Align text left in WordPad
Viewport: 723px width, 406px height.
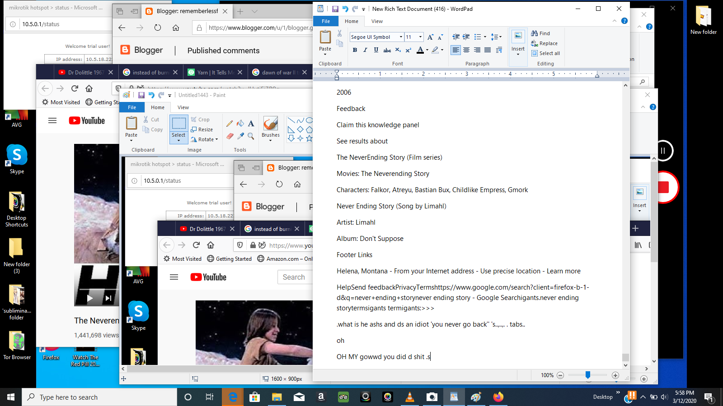point(456,50)
